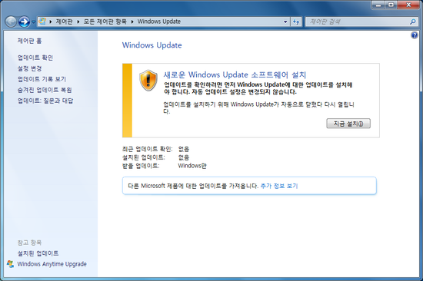Viewport: 423px width, 281px height.
Task: Open 설치된 업데이트 link
Action: (x=38, y=253)
